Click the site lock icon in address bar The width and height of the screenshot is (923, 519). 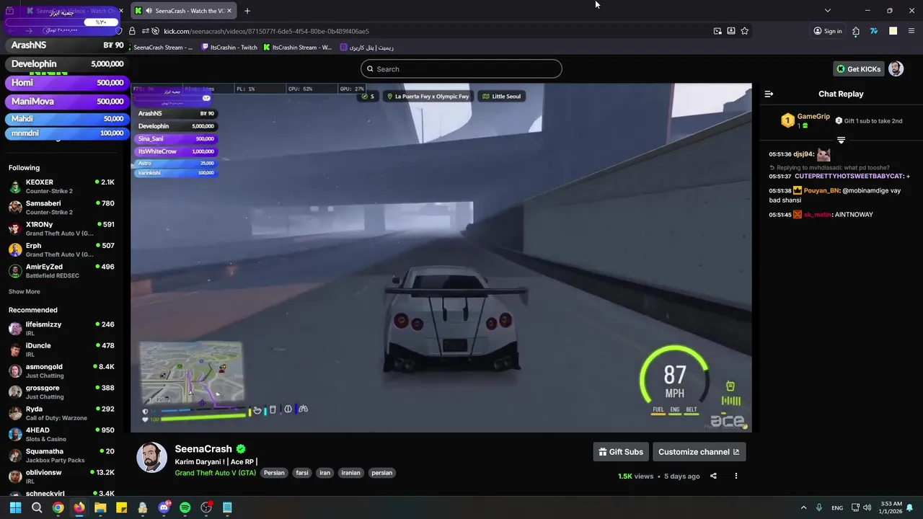pyautogui.click(x=132, y=31)
